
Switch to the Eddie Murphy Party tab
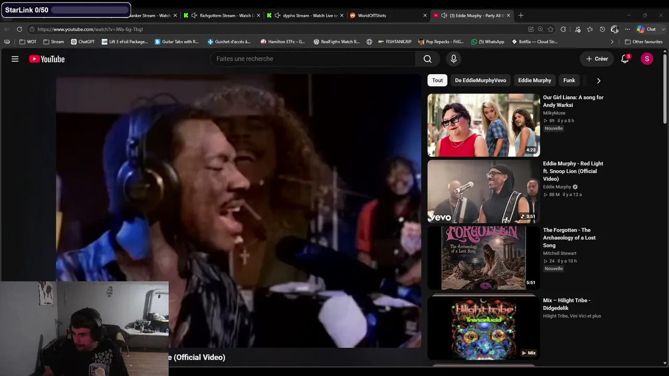pyautogui.click(x=472, y=16)
